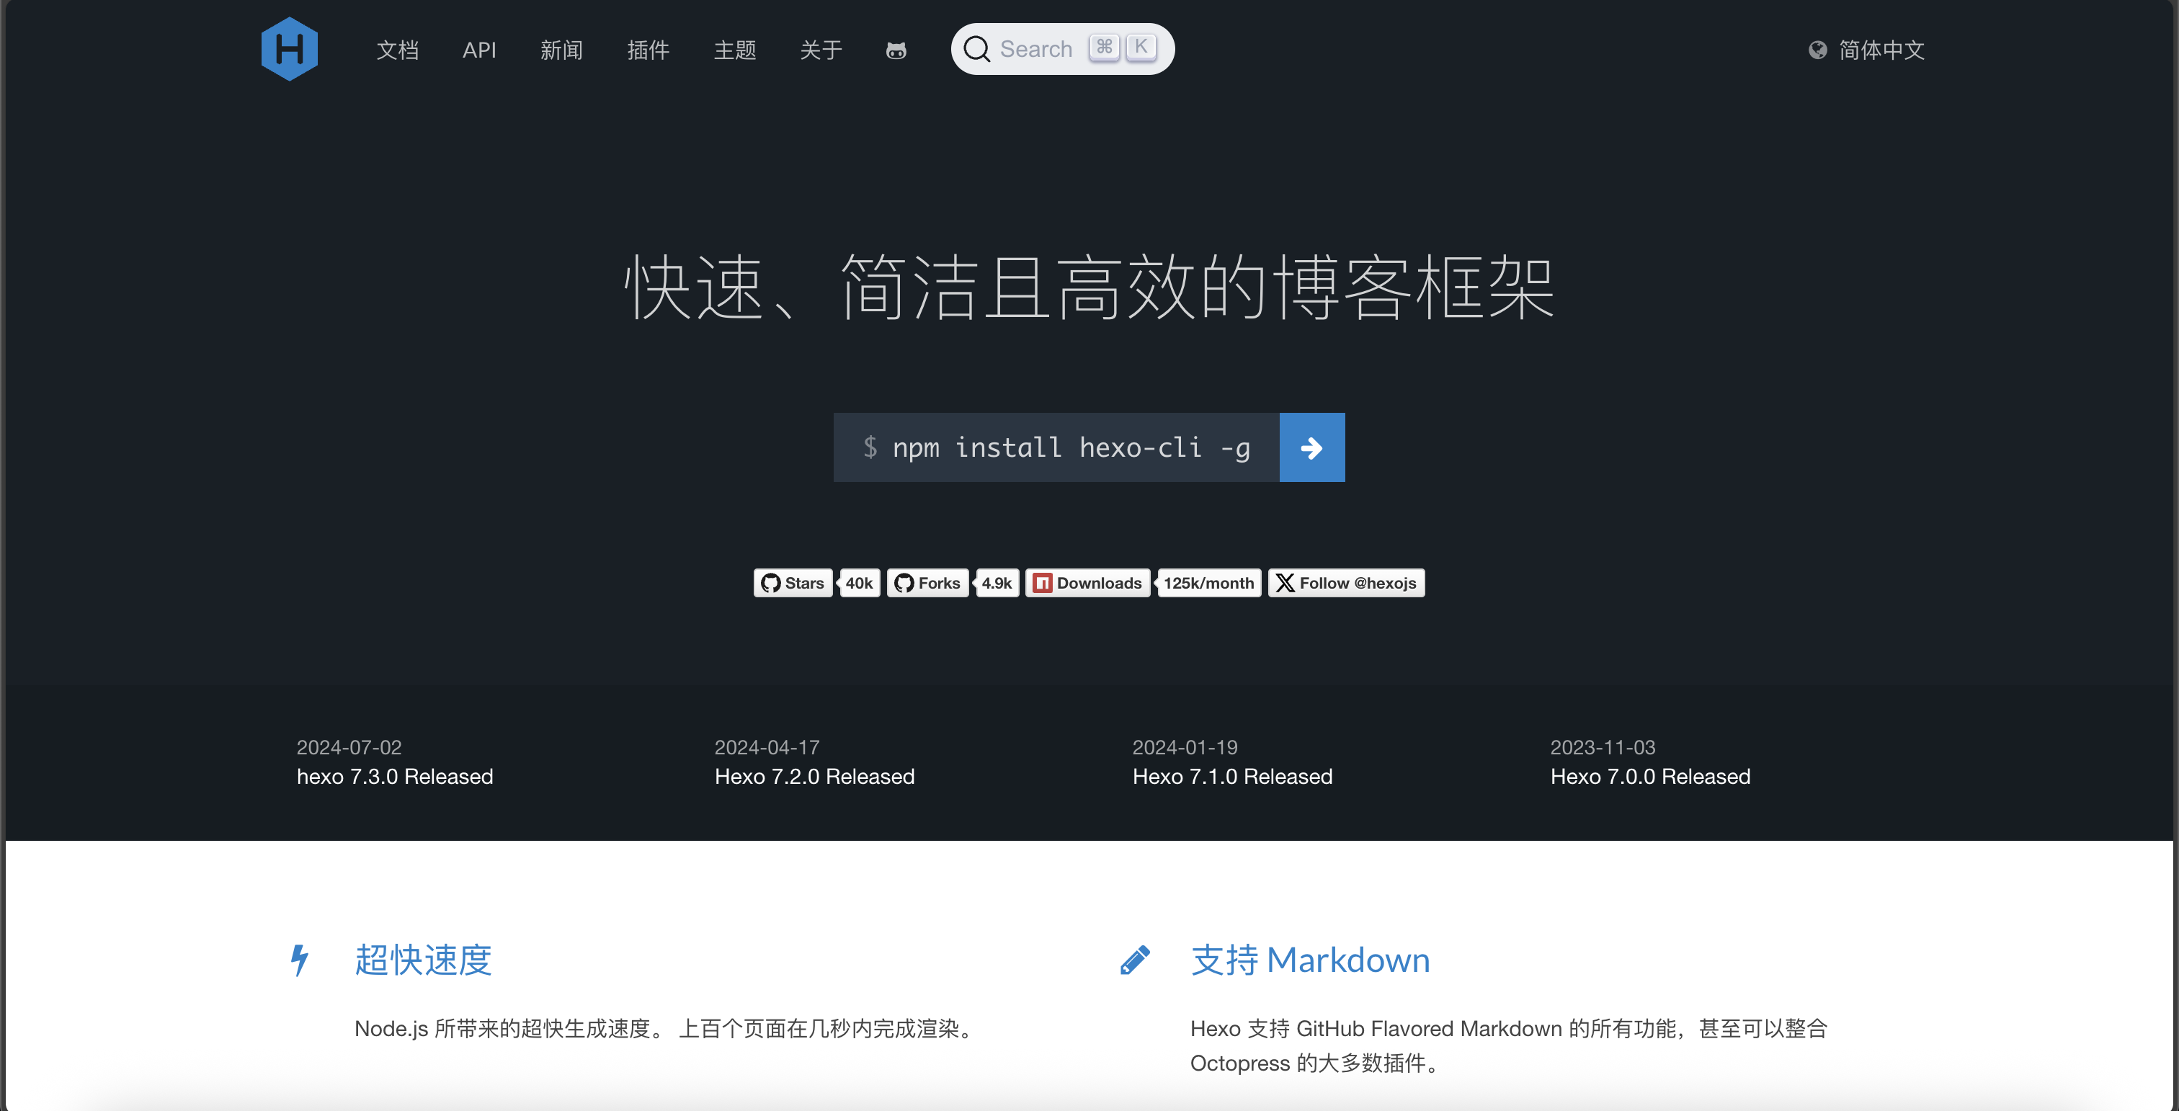Click the 4.9k forks count
Image resolution: width=2179 pixels, height=1111 pixels.
pos(997,583)
